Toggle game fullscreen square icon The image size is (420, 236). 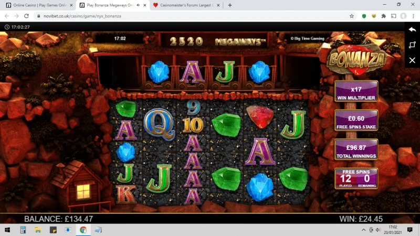click(412, 45)
